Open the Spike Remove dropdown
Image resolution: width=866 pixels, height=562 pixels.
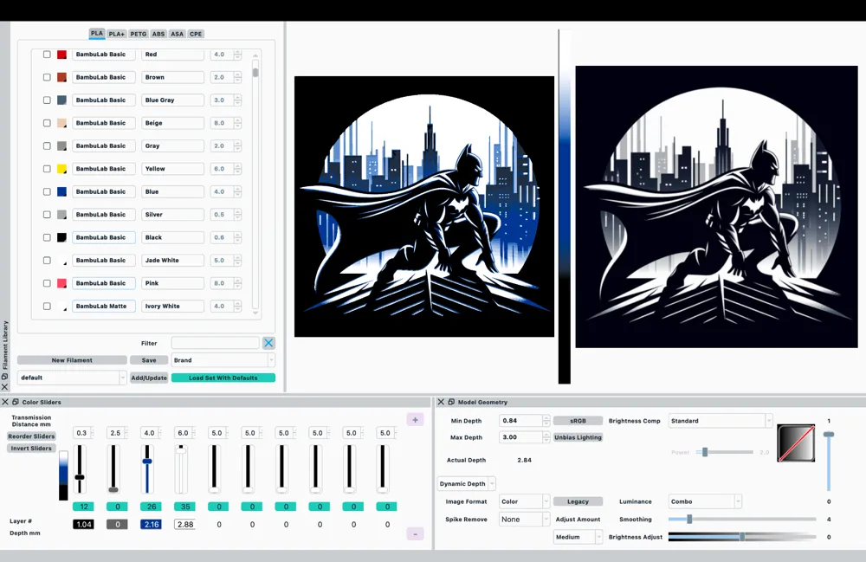coord(524,519)
